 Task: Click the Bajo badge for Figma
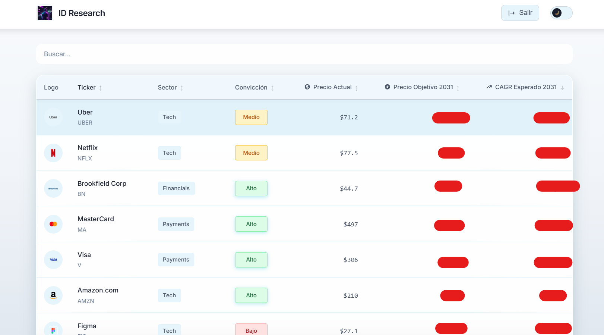coord(251,330)
